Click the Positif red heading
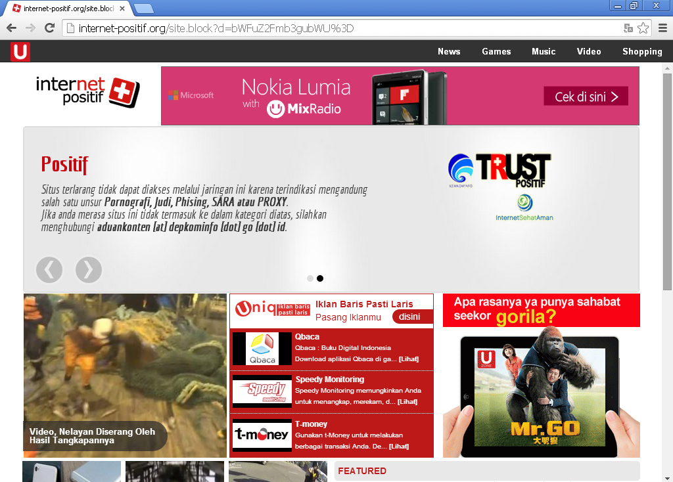This screenshot has width=673, height=482. [x=65, y=165]
